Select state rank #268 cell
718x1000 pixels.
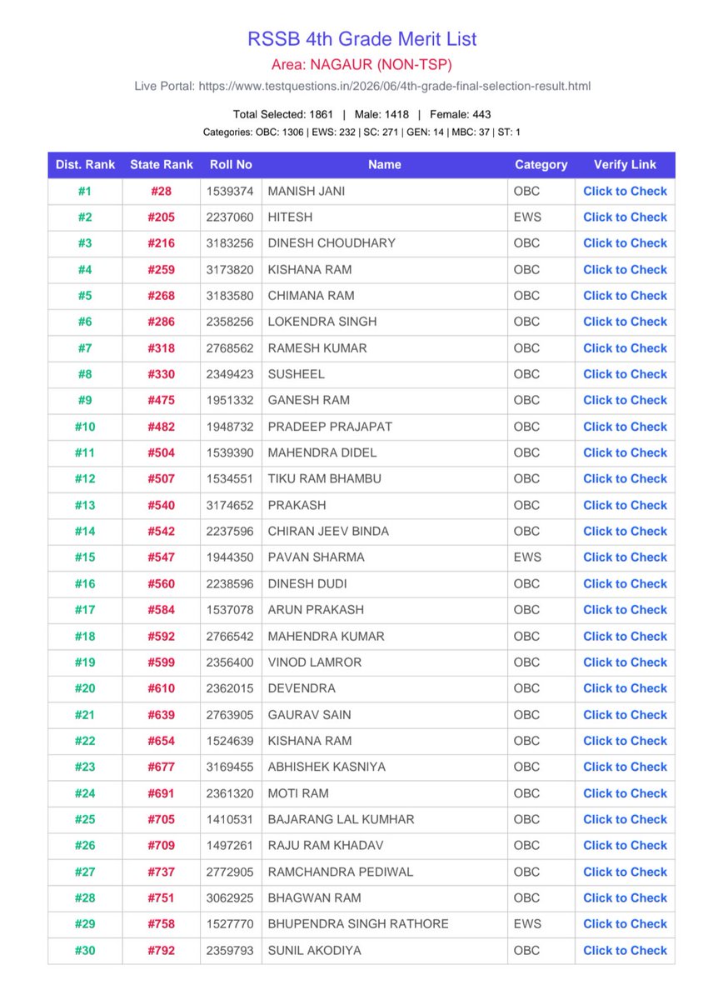click(162, 296)
